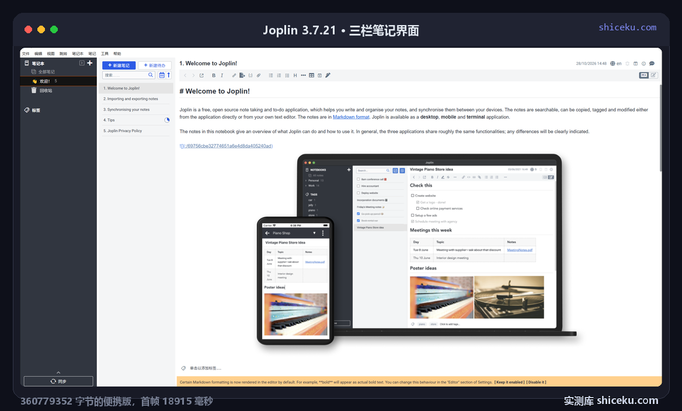Click Keep it enabled in banner
The image size is (682, 411).
(x=509, y=382)
